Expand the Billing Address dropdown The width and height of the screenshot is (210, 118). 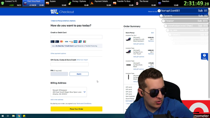pyautogui.click(x=85, y=92)
